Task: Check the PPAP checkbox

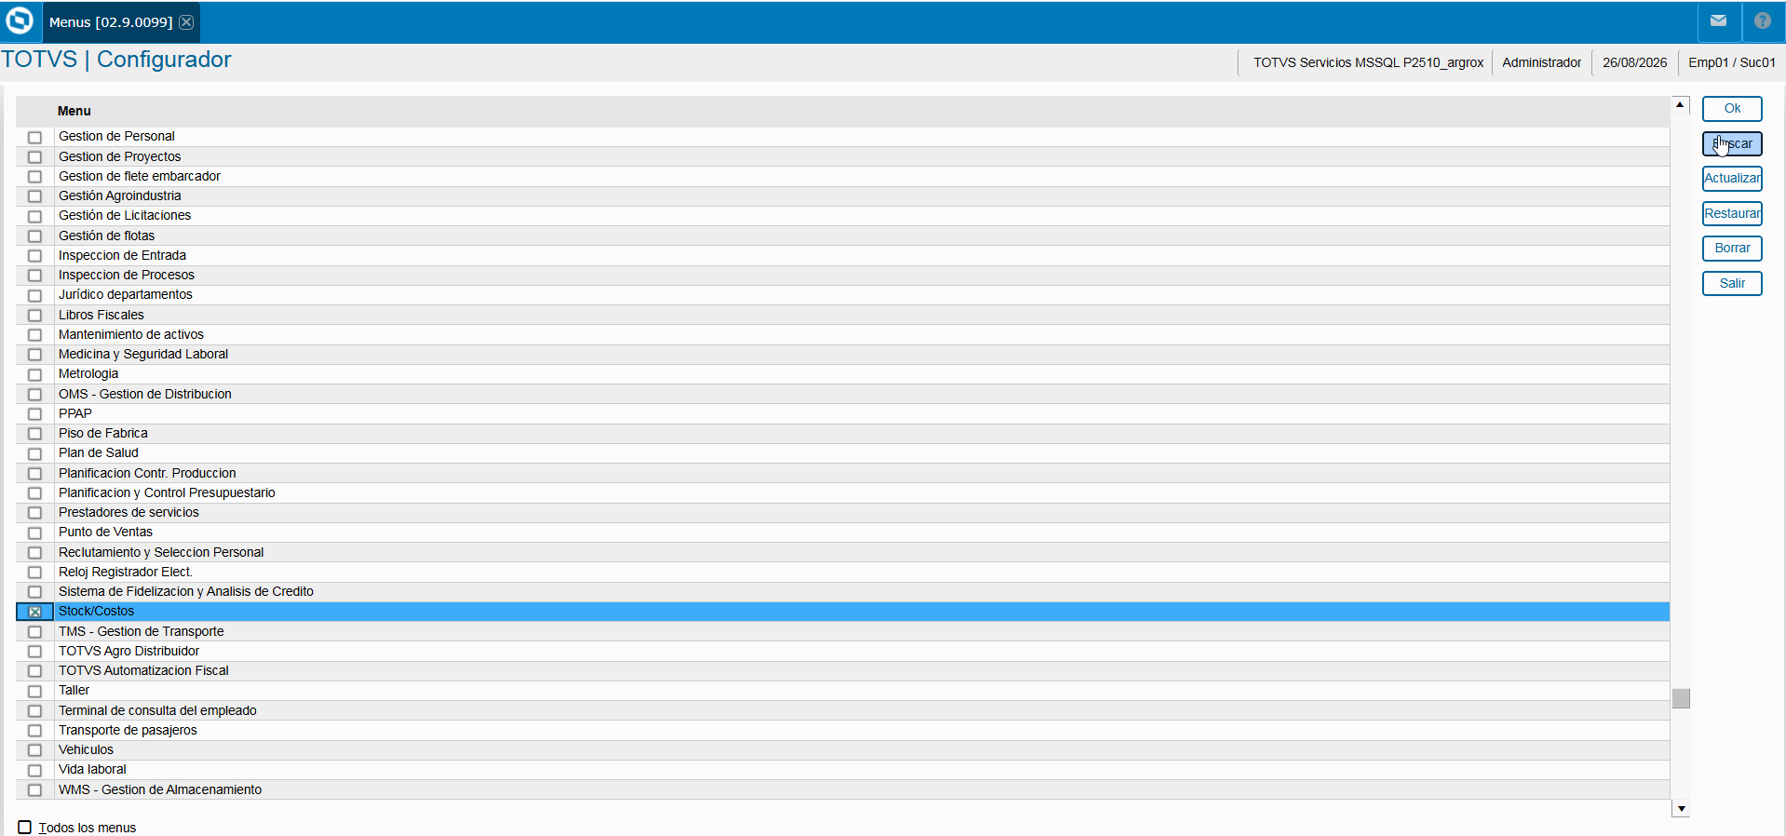Action: (x=34, y=414)
